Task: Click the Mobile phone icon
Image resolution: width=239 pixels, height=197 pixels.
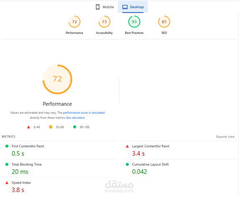Action: click(97, 7)
